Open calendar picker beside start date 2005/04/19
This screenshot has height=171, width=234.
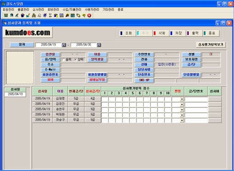coord(64,45)
